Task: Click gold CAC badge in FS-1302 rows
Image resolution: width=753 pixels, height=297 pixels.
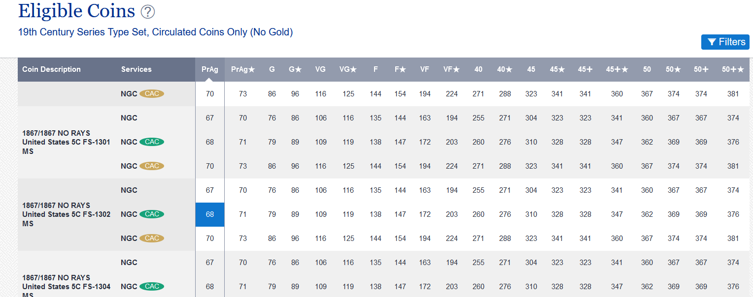Action: (x=152, y=238)
